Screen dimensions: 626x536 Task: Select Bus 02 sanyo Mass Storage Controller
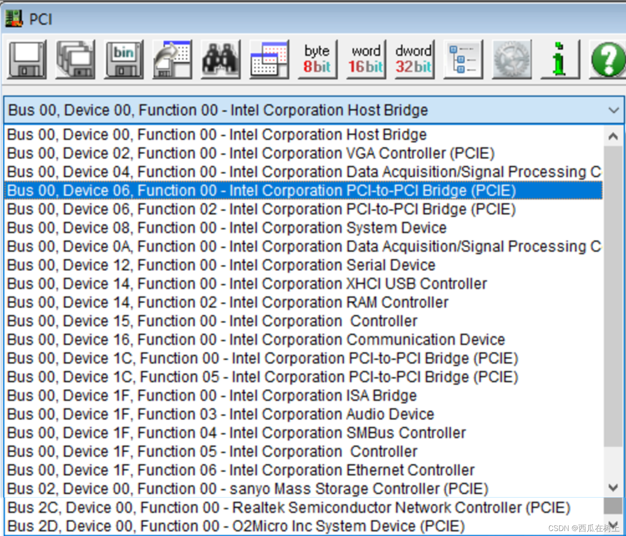click(303, 489)
